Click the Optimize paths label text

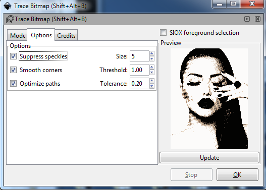pos(40,84)
